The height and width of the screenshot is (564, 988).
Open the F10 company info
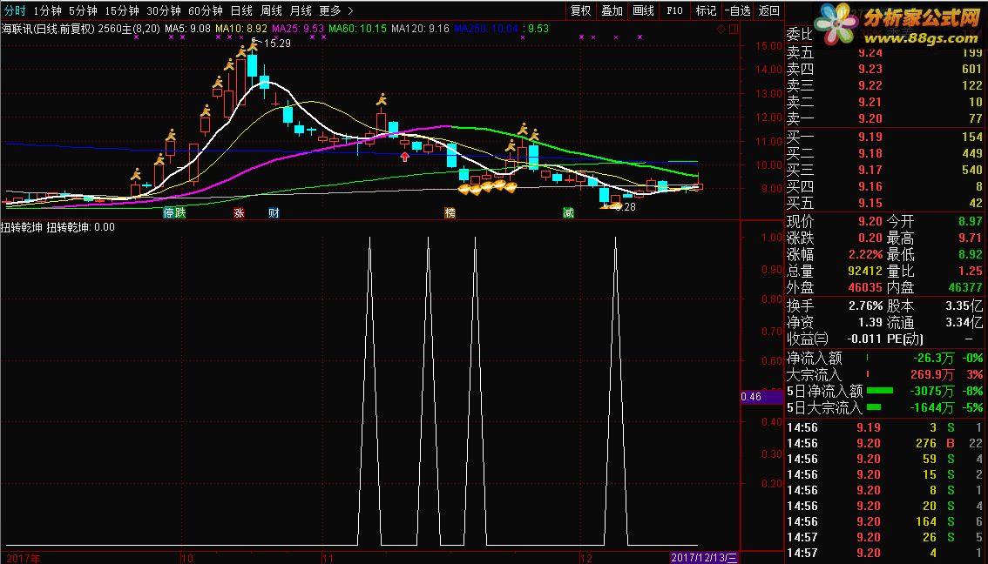click(675, 10)
